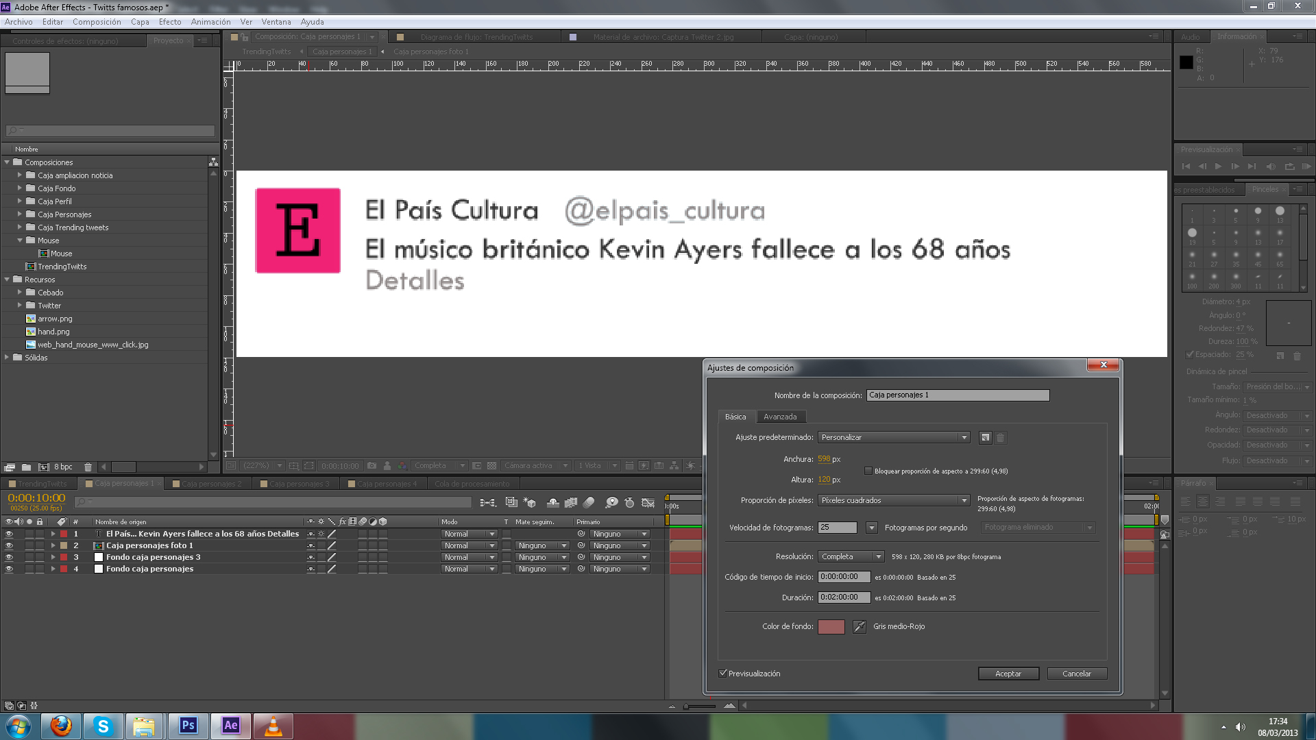Click trash icon in Proyecto panel
The image size is (1316, 740).
pos(88,467)
